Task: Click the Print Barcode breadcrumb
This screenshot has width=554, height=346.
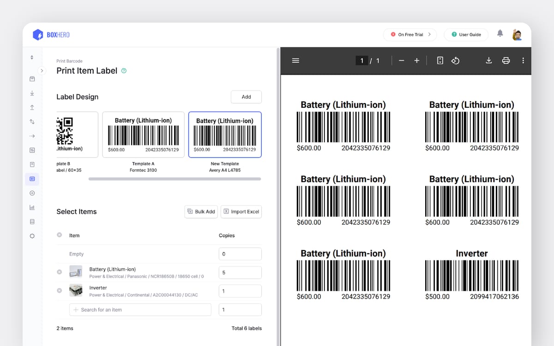Action: [69, 61]
